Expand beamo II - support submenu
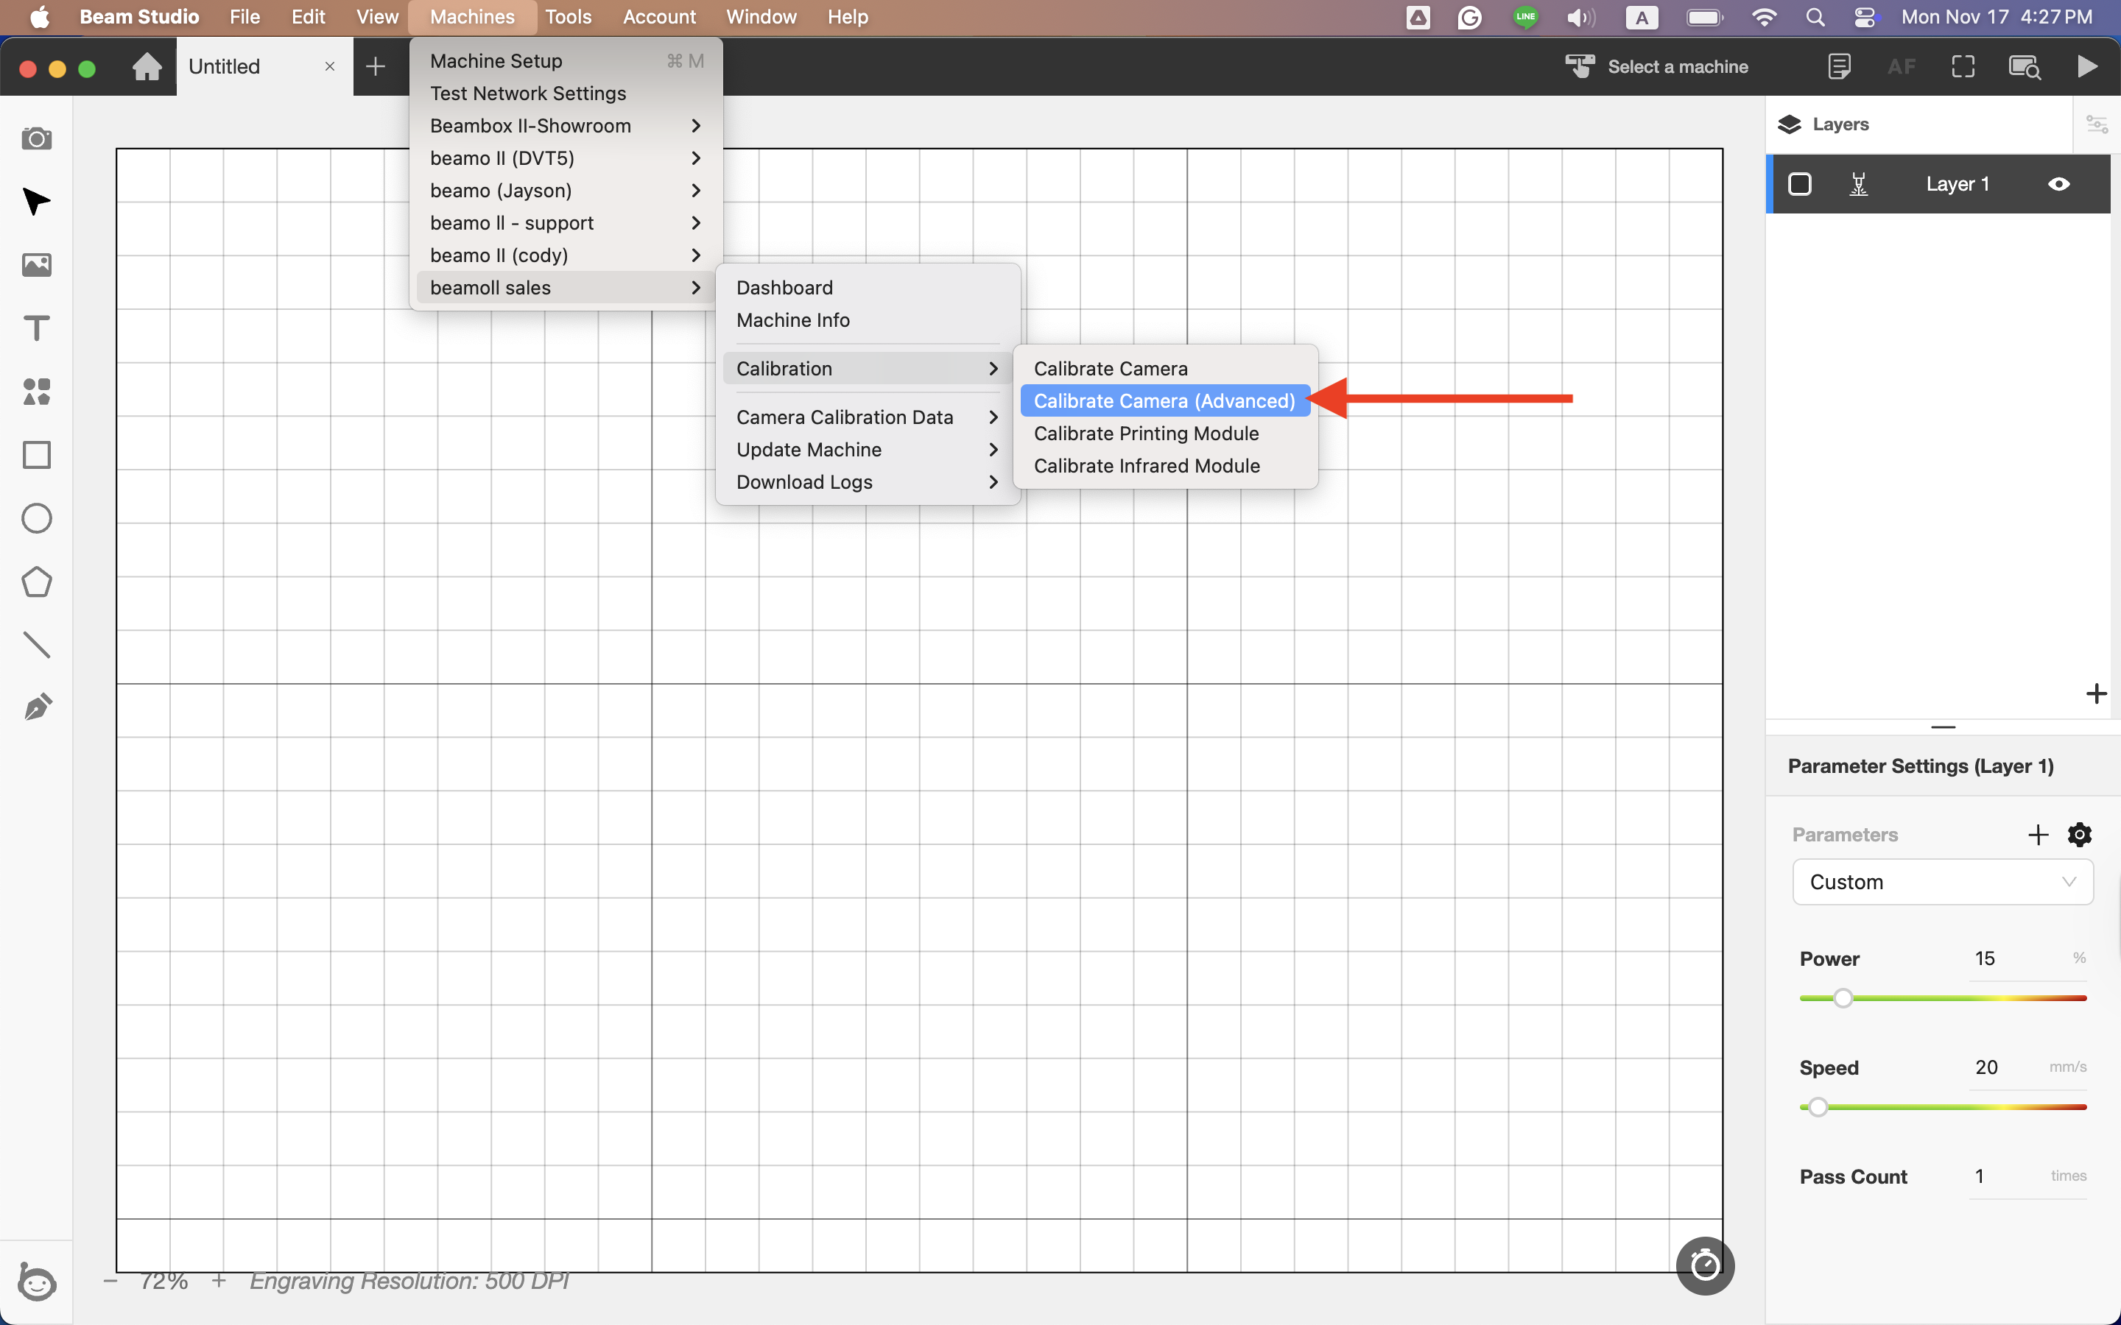The height and width of the screenshot is (1325, 2121). 566,222
